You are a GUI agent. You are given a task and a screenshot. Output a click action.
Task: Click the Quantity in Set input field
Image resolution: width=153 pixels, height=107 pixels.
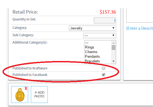click(x=105, y=20)
